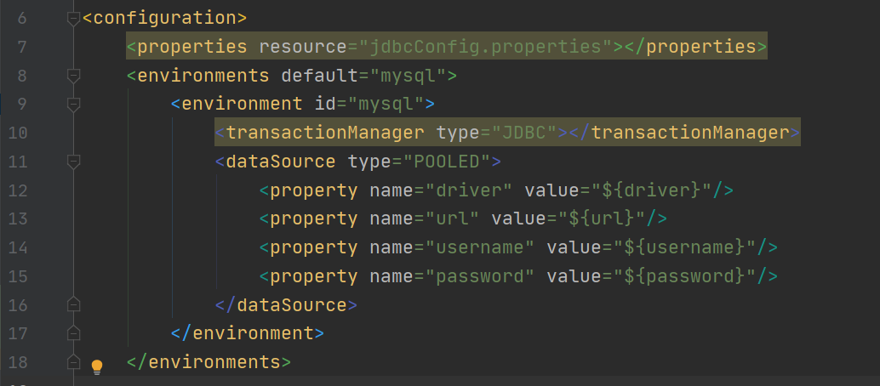Viewport: 880px width, 386px height.
Task: Click the closing dataSource tag text
Action: [x=286, y=305]
